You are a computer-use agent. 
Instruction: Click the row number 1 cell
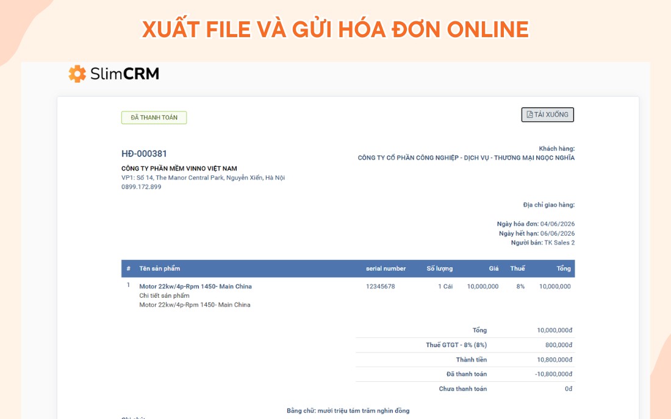pos(128,285)
